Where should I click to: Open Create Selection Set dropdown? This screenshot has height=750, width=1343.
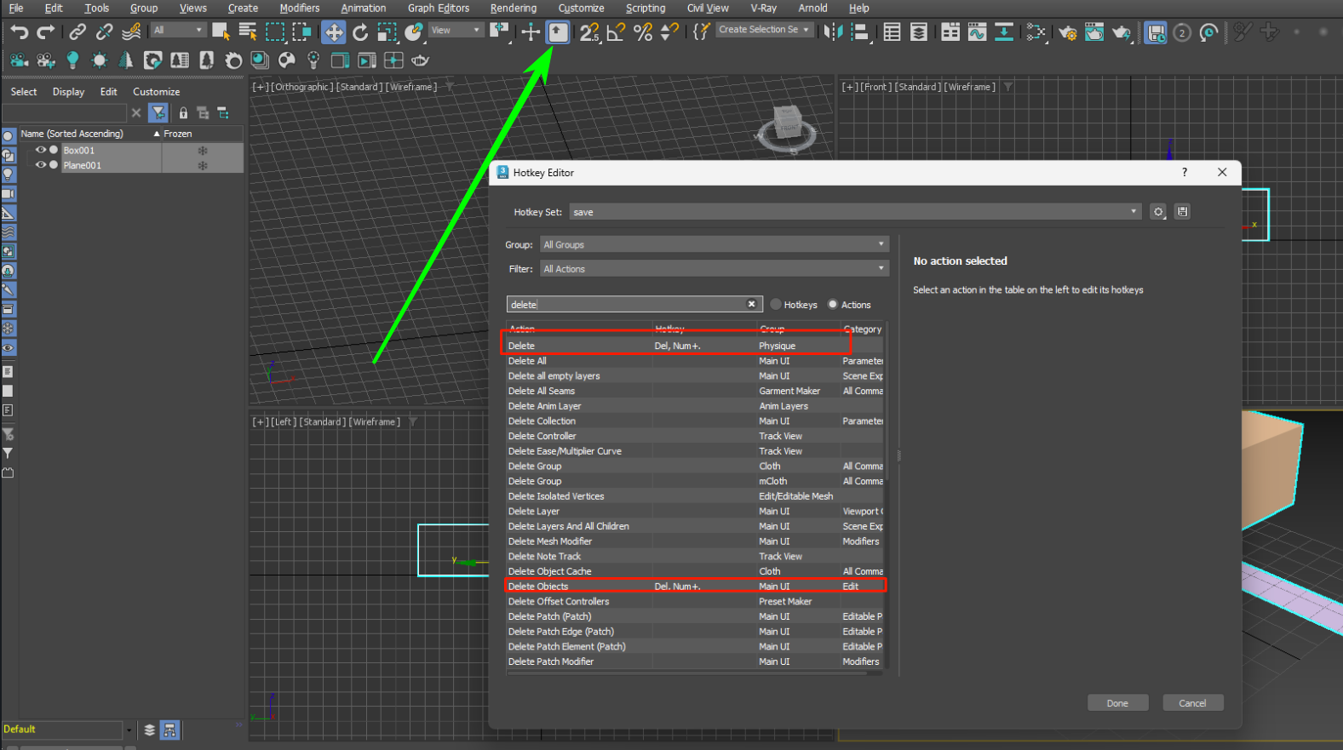click(x=764, y=30)
